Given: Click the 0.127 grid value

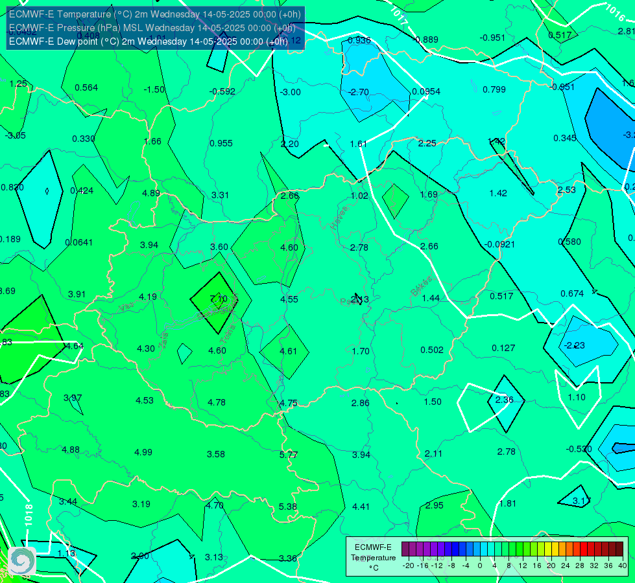Looking at the screenshot, I should (x=503, y=348).
